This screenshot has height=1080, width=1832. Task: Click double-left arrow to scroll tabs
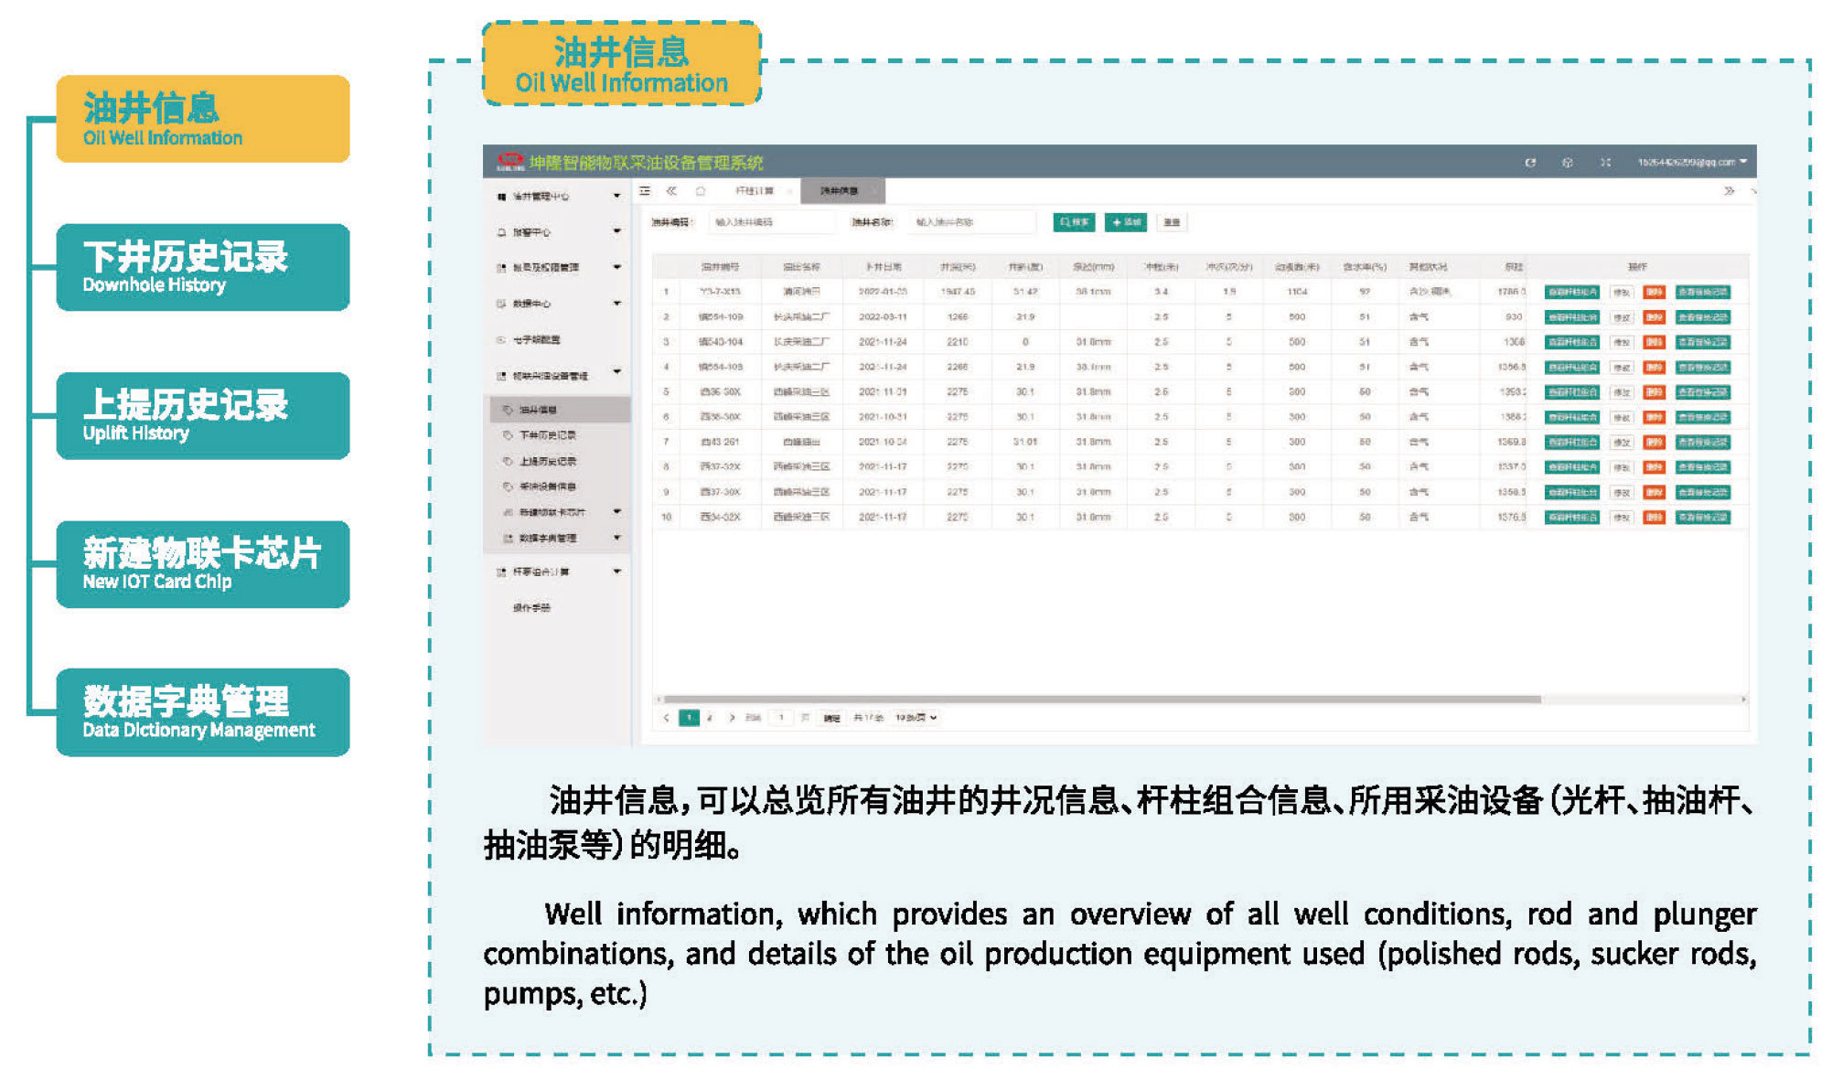point(671,191)
